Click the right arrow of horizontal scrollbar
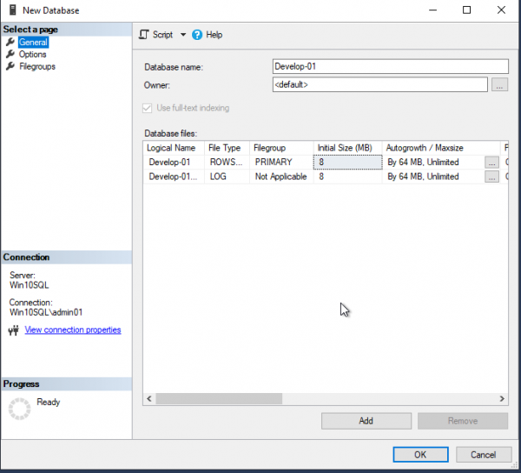 (502, 398)
